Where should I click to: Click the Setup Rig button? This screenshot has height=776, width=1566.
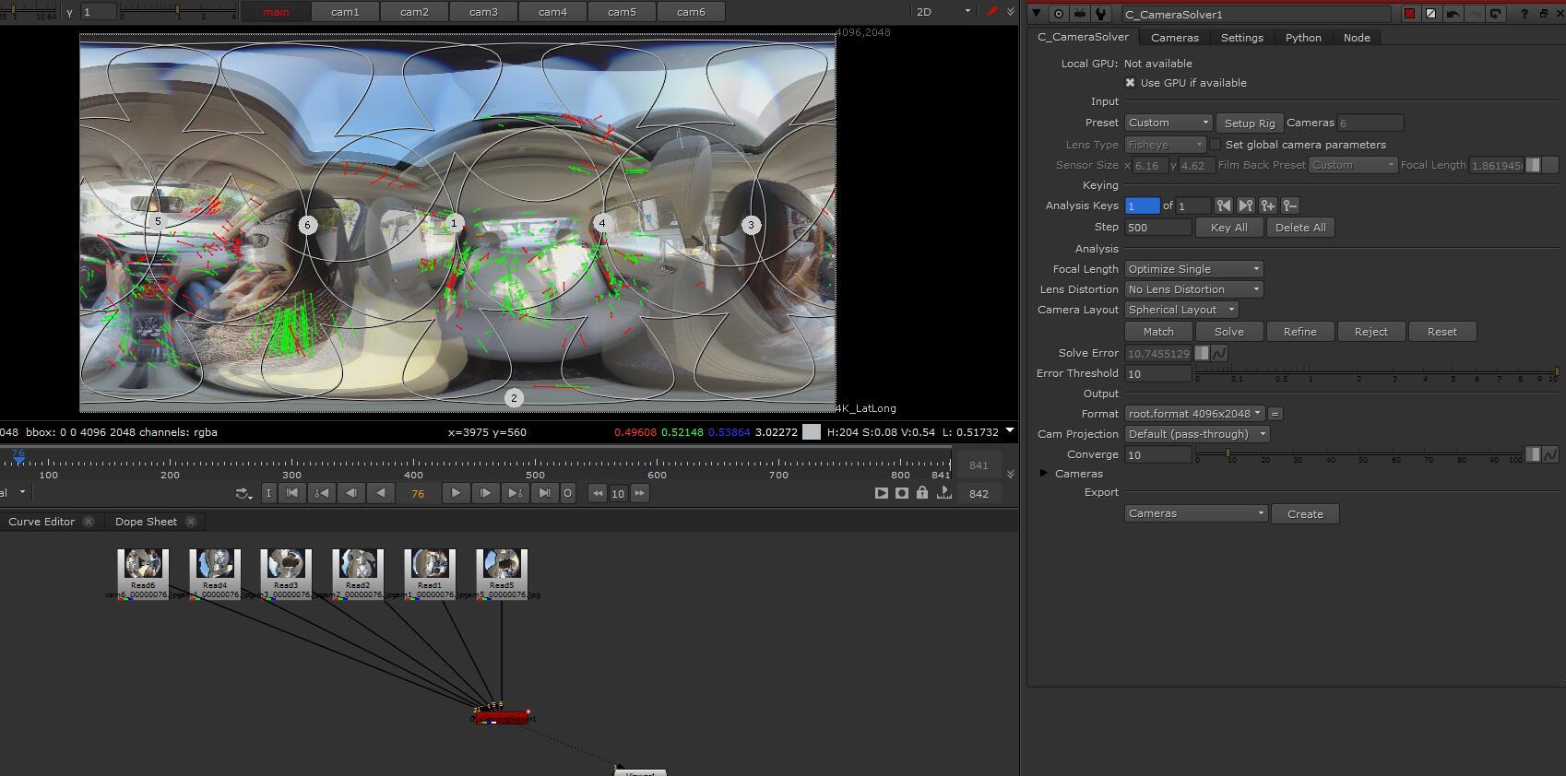coord(1249,123)
